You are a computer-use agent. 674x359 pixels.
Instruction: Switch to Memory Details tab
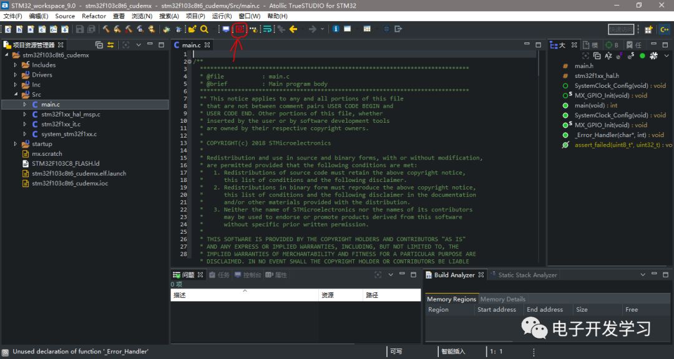point(502,299)
